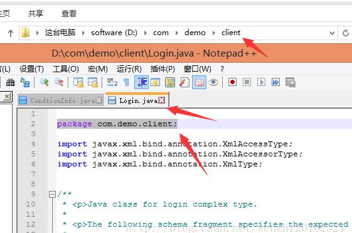Click the client folder breadcrumb
Image resolution: width=352 pixels, height=233 pixels.
231,33
